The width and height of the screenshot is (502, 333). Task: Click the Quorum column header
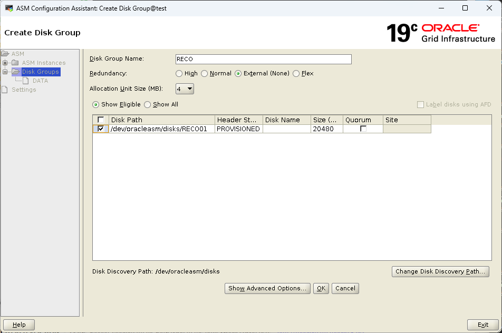point(363,120)
